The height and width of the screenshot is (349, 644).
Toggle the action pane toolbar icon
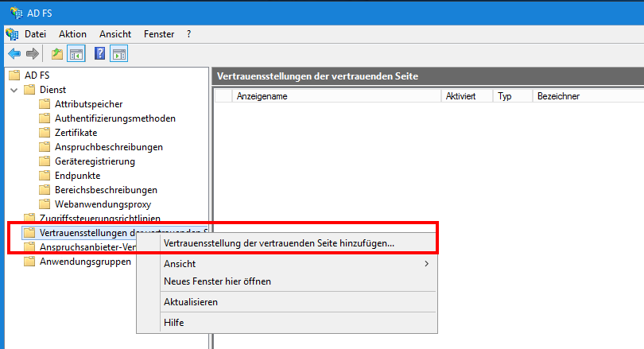119,54
